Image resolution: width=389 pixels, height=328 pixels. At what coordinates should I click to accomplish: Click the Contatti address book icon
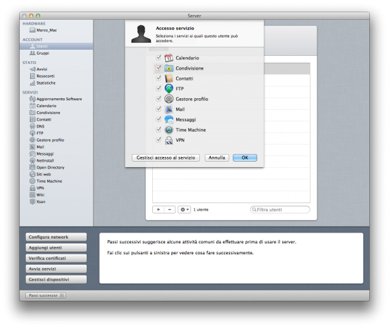(169, 78)
